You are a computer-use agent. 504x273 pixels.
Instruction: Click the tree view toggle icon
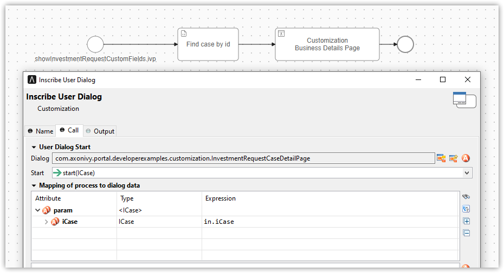point(467,209)
